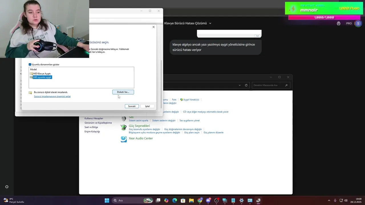365x205 pixels.
Task: Open the weather widget on the taskbar
Action: click(14, 200)
